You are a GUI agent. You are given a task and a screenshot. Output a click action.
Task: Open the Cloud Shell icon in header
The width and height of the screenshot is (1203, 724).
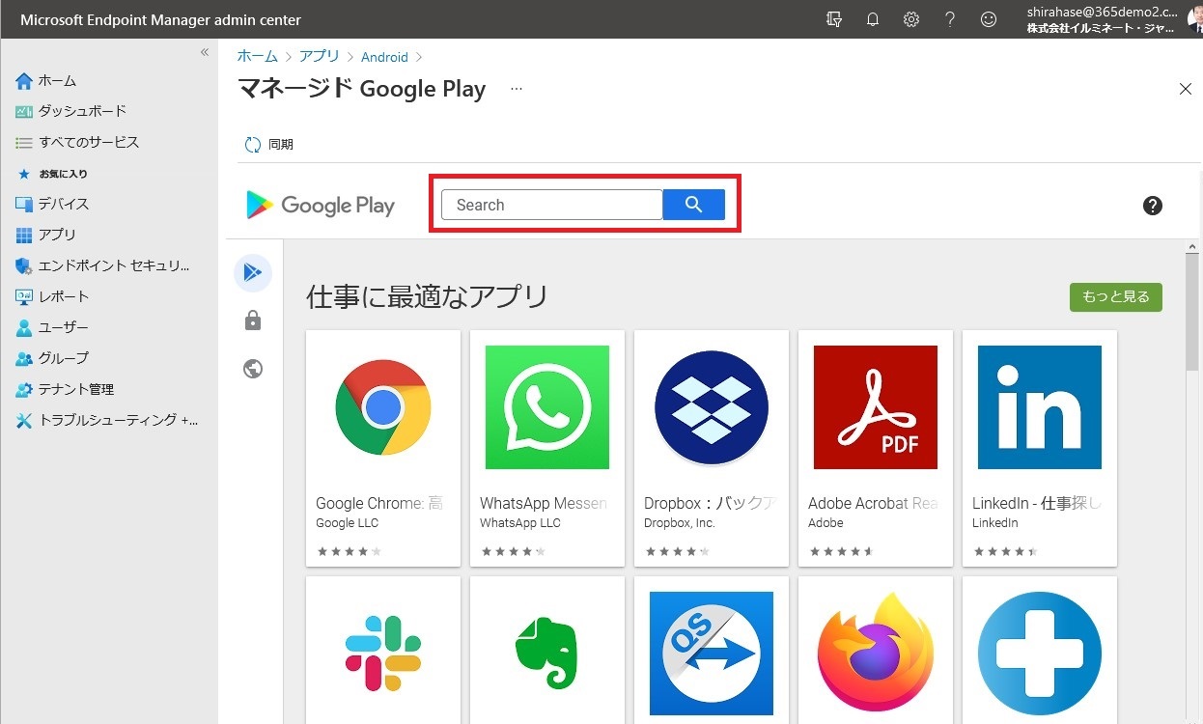pos(834,19)
